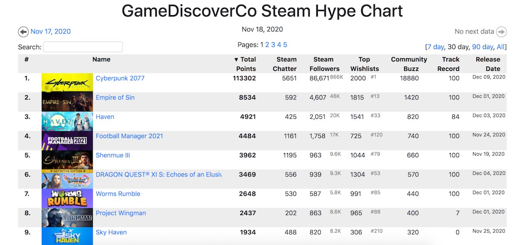Screen dimensions: 522x245
Task: Open the Empire of Sin thumbnail
Action: click(x=67, y=102)
